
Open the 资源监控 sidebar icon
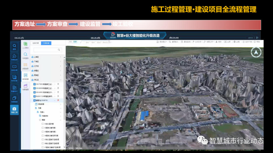(14, 57)
